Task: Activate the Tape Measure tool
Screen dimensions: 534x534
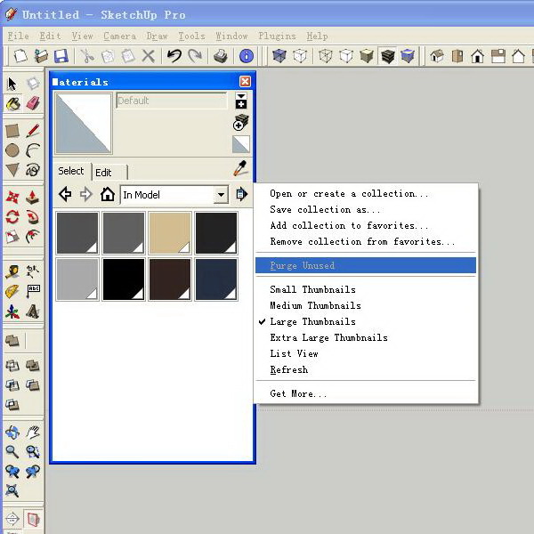Action: [x=12, y=271]
